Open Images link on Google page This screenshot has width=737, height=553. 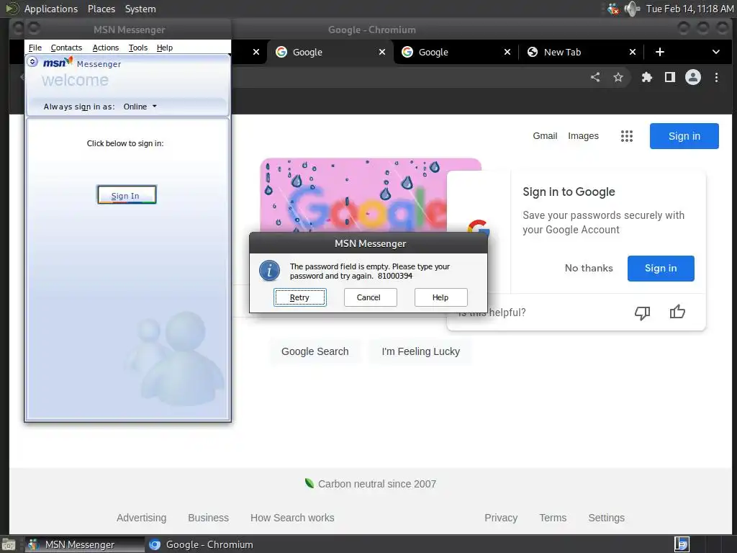583,136
